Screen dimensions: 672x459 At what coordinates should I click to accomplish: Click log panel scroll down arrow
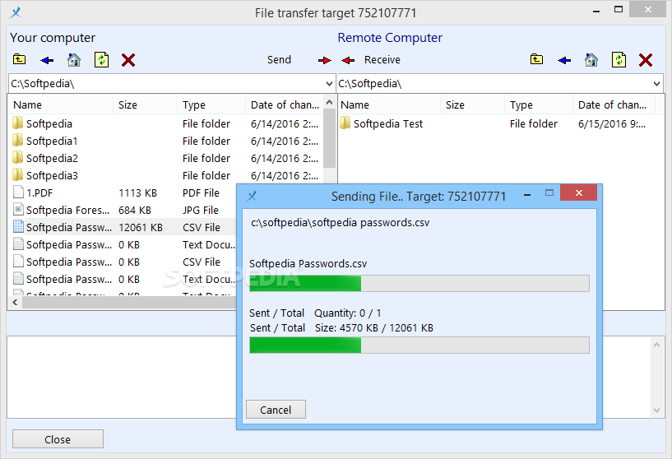656,410
